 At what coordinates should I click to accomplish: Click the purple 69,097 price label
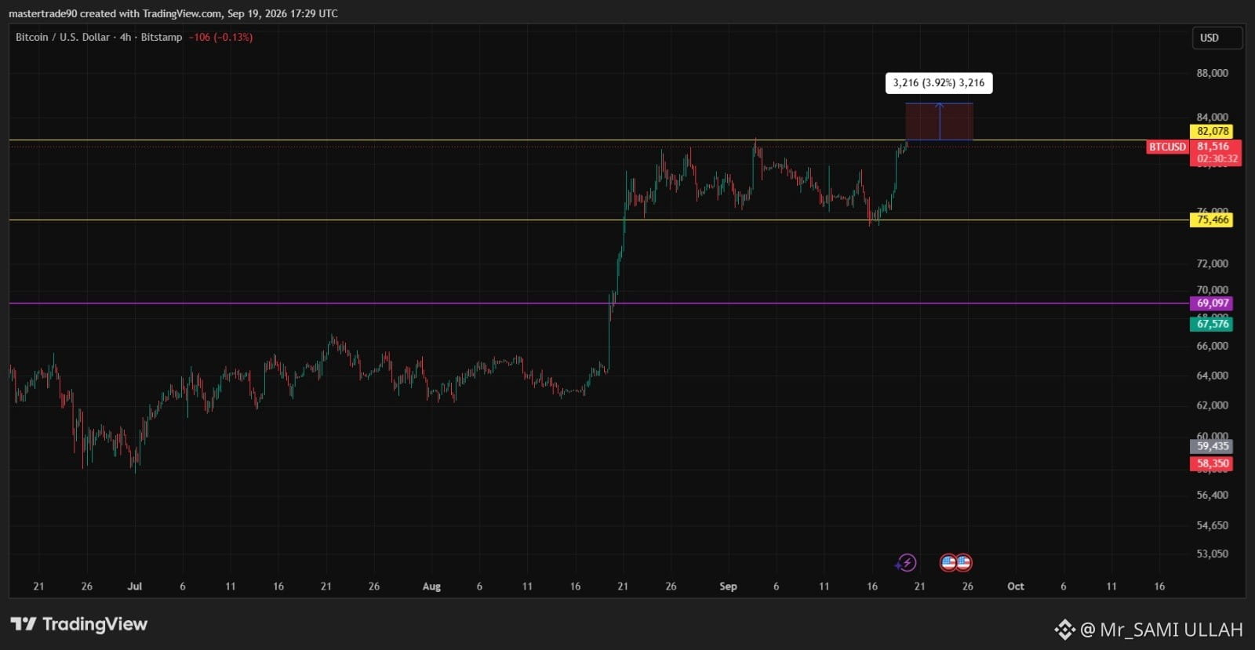[1213, 303]
